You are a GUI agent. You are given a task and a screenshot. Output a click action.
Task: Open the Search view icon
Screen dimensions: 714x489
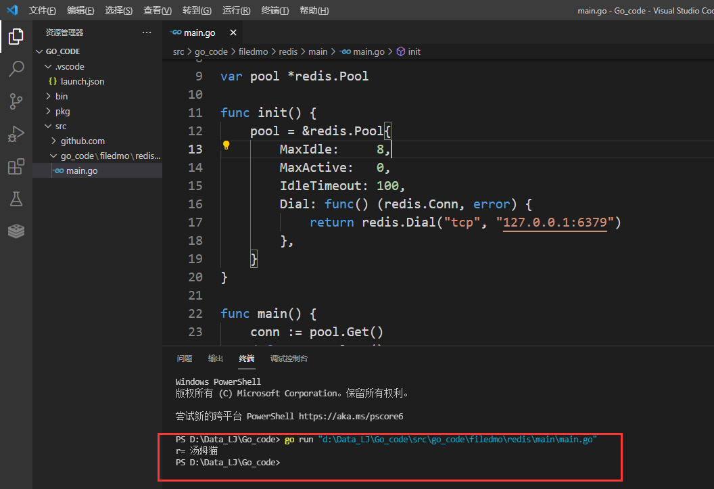tap(16, 69)
